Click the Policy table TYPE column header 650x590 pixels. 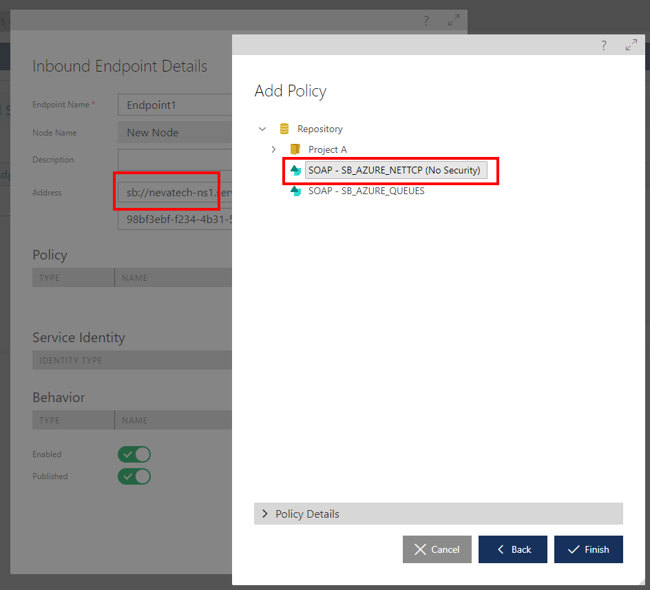(x=74, y=278)
